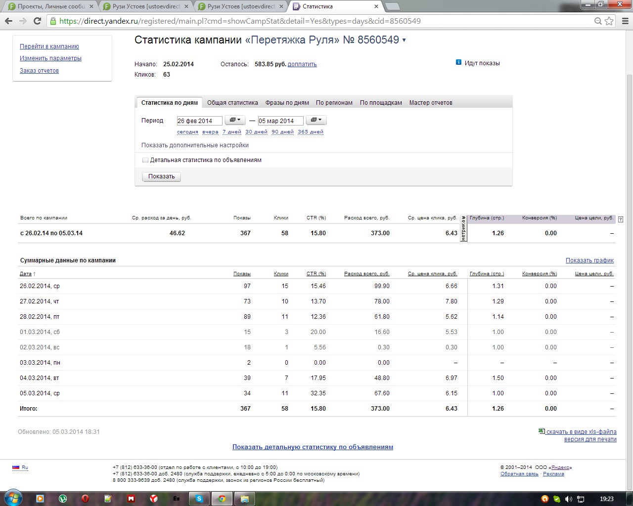Open the Заказ отчетов link

(39, 71)
